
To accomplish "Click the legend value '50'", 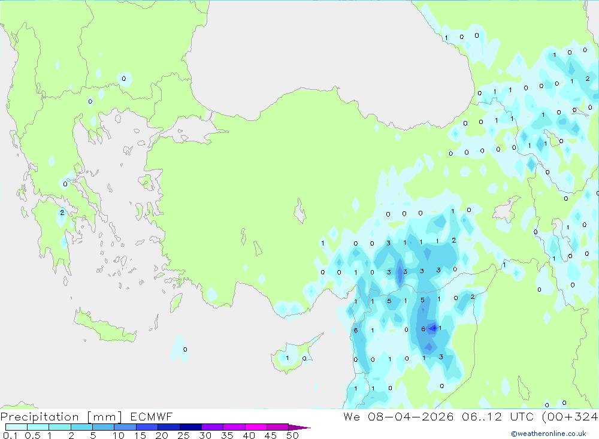I will click(x=293, y=435).
